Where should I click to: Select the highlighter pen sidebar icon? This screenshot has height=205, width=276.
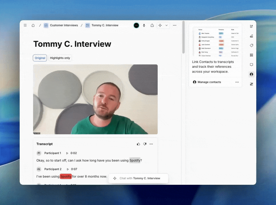point(251,36)
